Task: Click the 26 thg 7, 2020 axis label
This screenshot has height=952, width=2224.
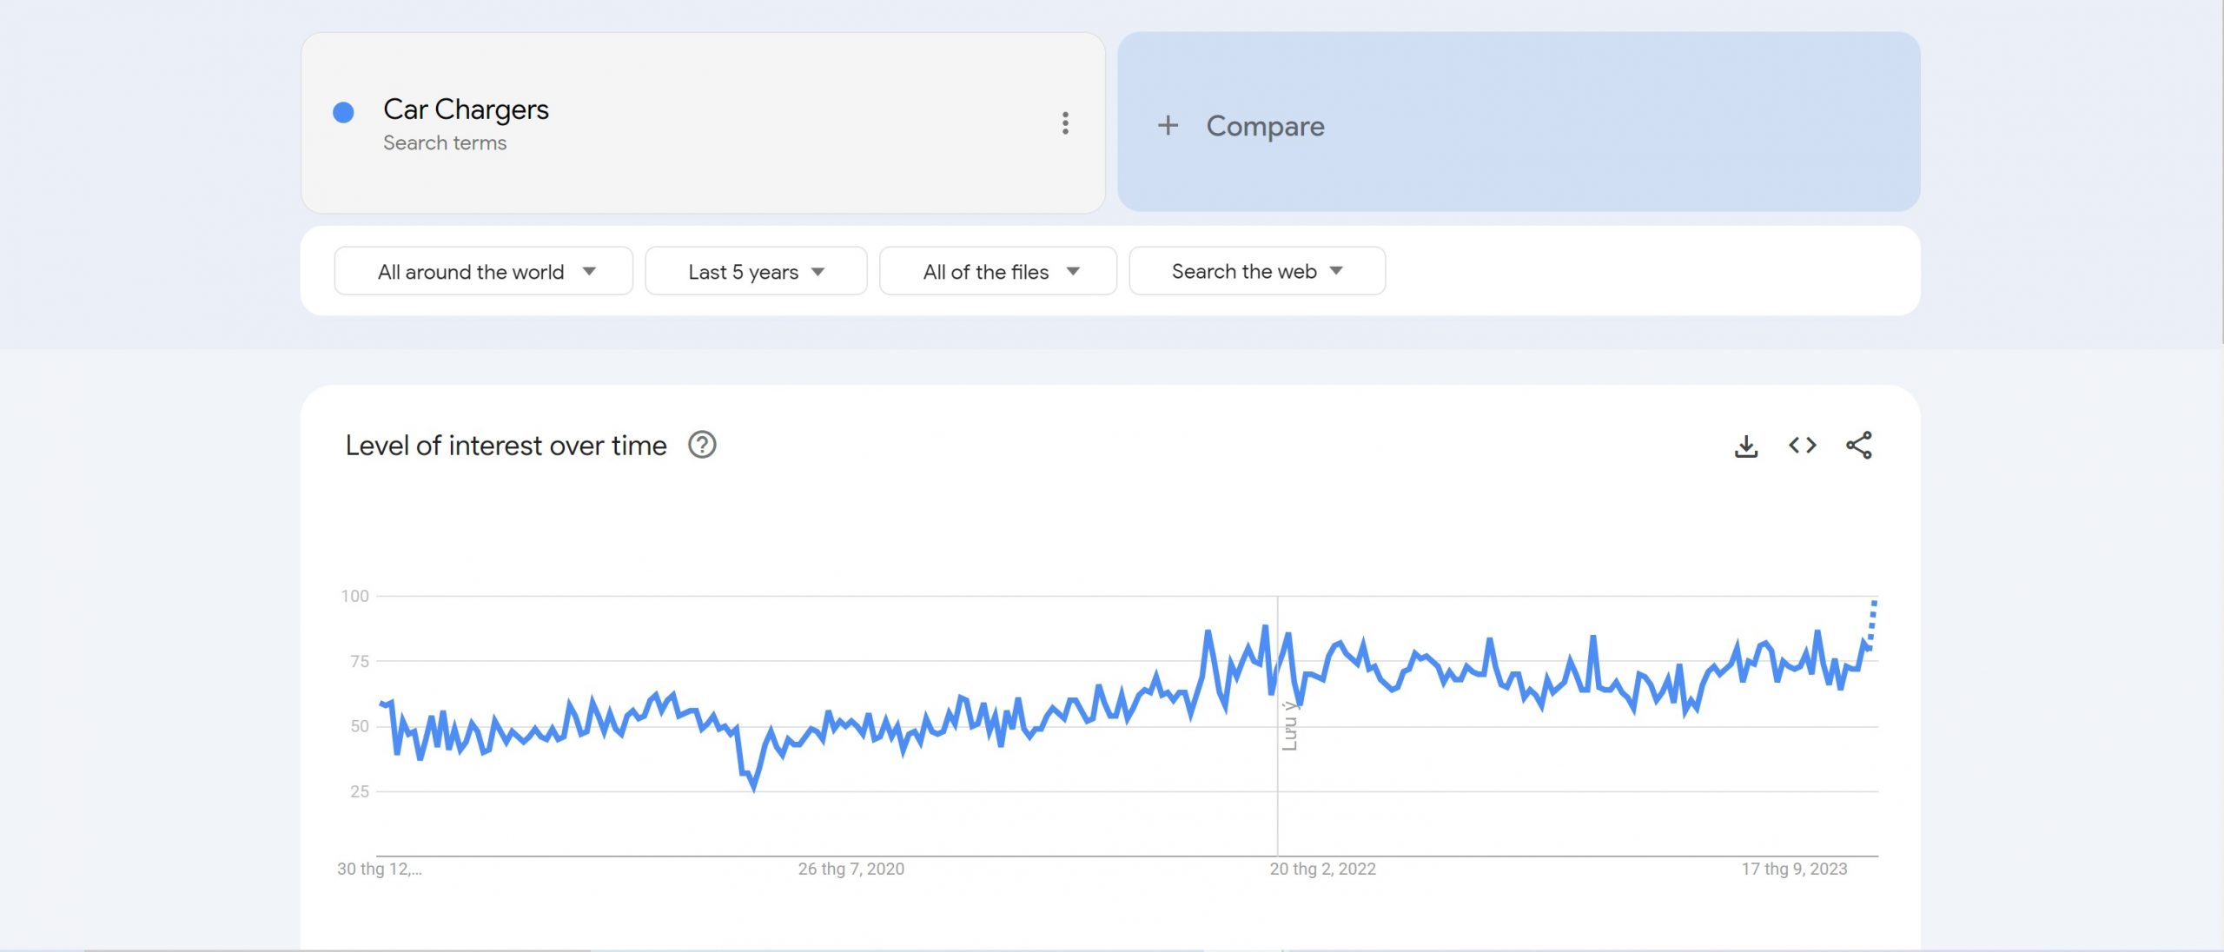Action: click(851, 869)
